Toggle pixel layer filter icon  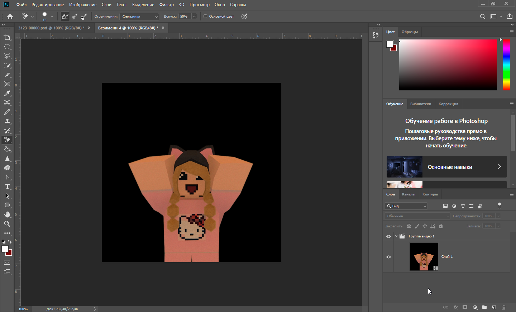[x=445, y=206]
